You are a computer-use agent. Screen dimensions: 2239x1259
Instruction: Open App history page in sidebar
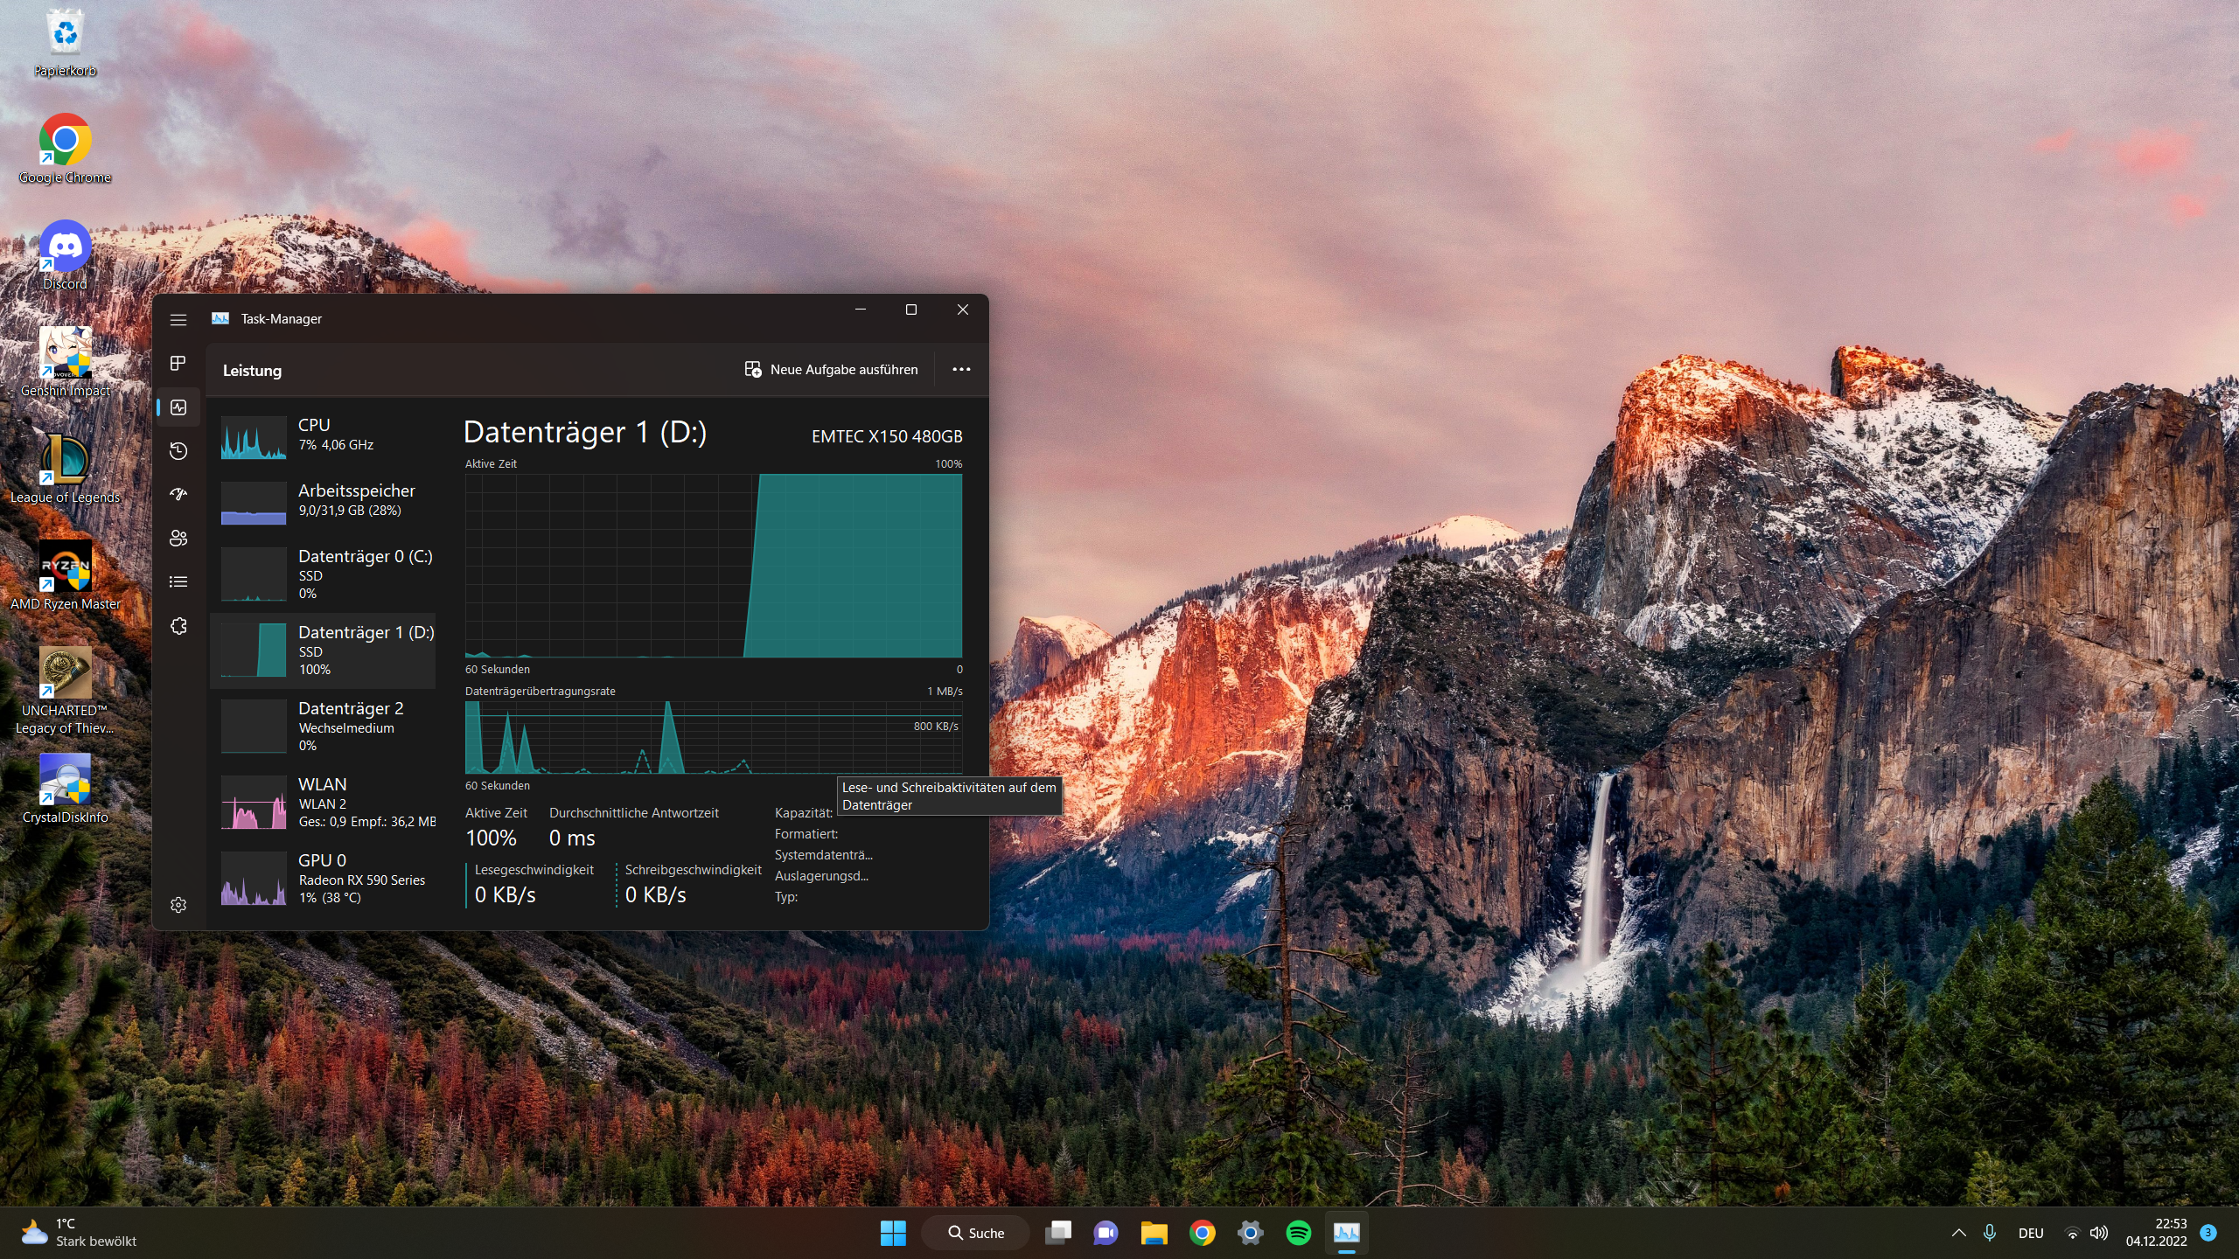point(178,451)
